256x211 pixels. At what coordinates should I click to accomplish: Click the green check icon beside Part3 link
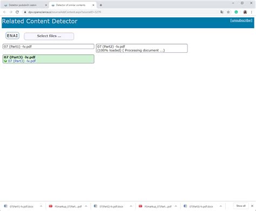5,61
